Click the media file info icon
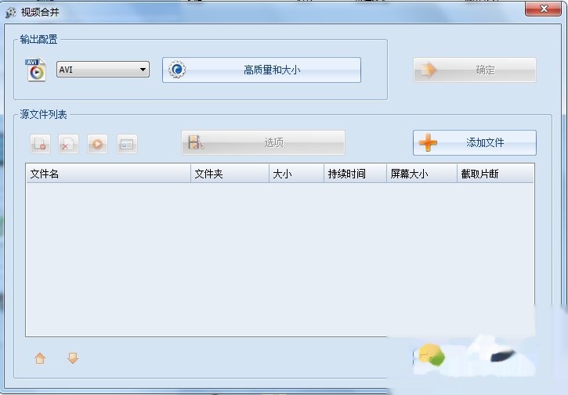 127,144
